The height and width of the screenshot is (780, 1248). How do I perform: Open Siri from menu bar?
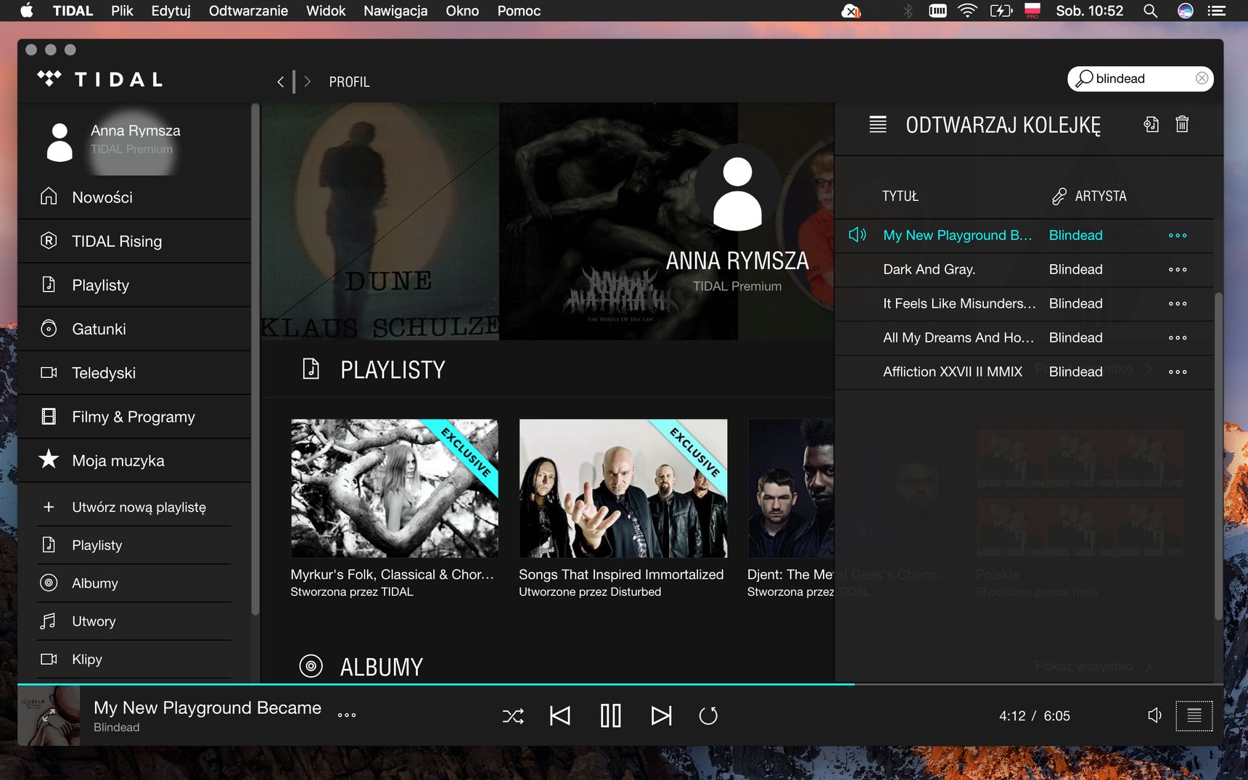point(1186,11)
